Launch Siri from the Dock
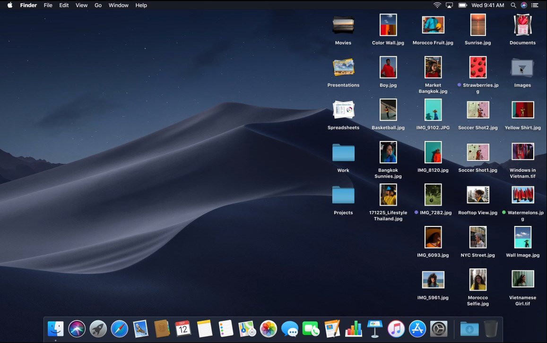Viewport: 547px width, 343px height. pos(77,329)
